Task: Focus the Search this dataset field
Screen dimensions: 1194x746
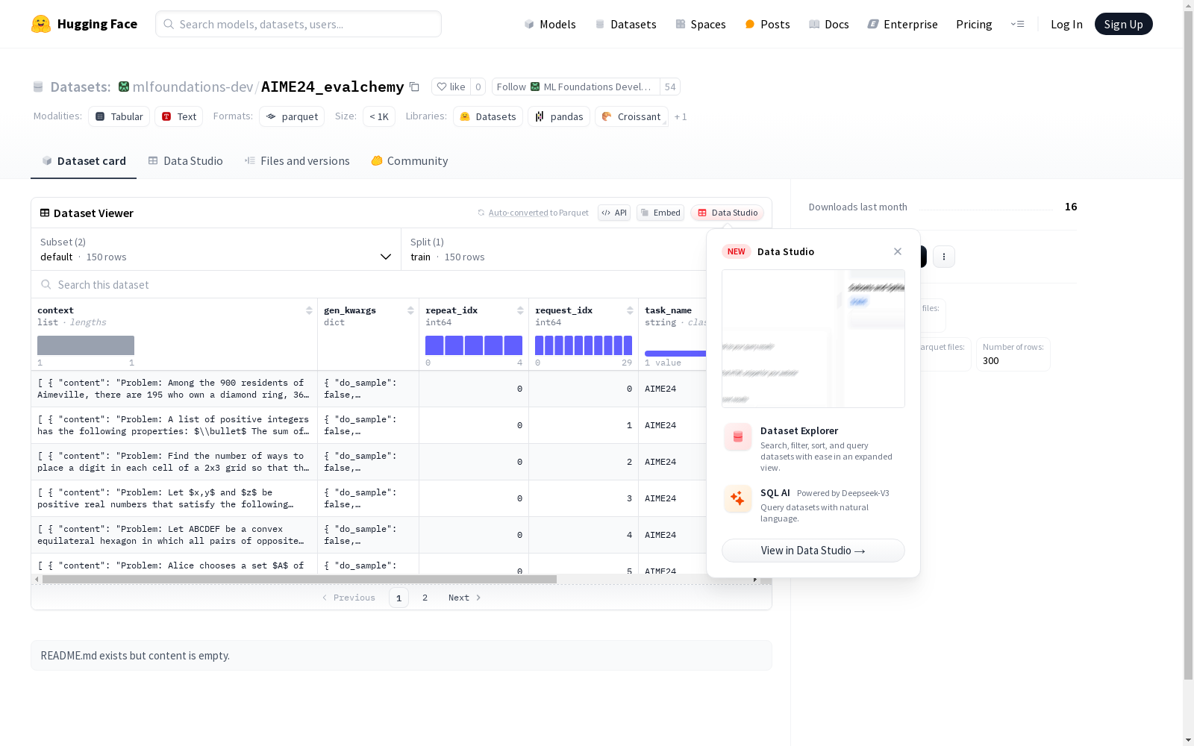Action: pos(369,284)
